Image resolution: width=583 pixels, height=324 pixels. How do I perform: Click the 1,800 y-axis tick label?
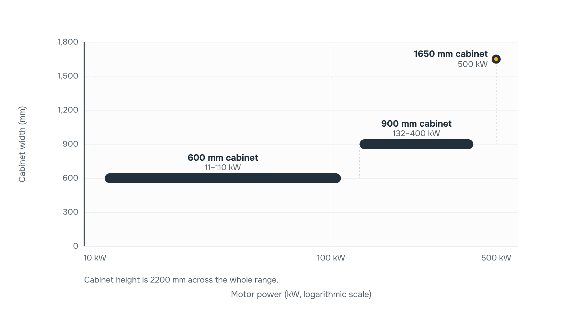[68, 42]
